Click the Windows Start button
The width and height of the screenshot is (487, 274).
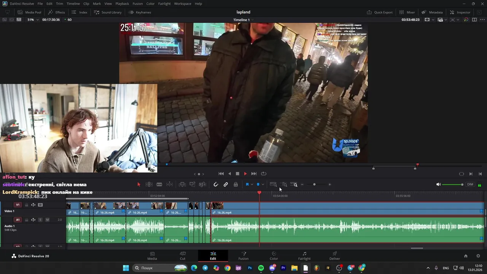point(126,268)
